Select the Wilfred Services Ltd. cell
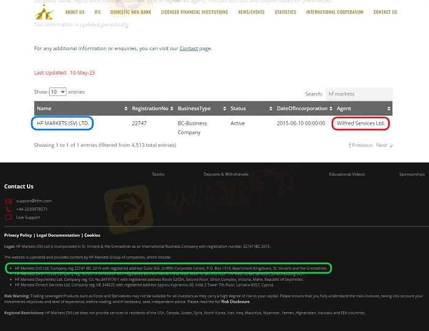Image resolution: width=429 pixels, height=331 pixels. click(360, 124)
